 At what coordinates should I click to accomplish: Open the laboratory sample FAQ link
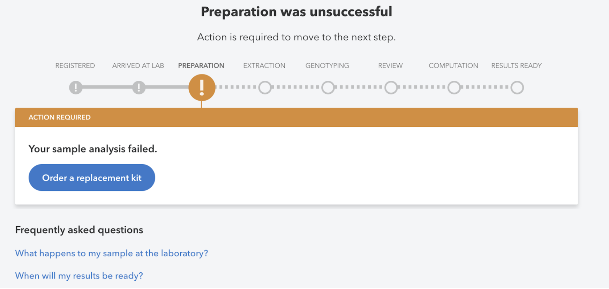111,253
